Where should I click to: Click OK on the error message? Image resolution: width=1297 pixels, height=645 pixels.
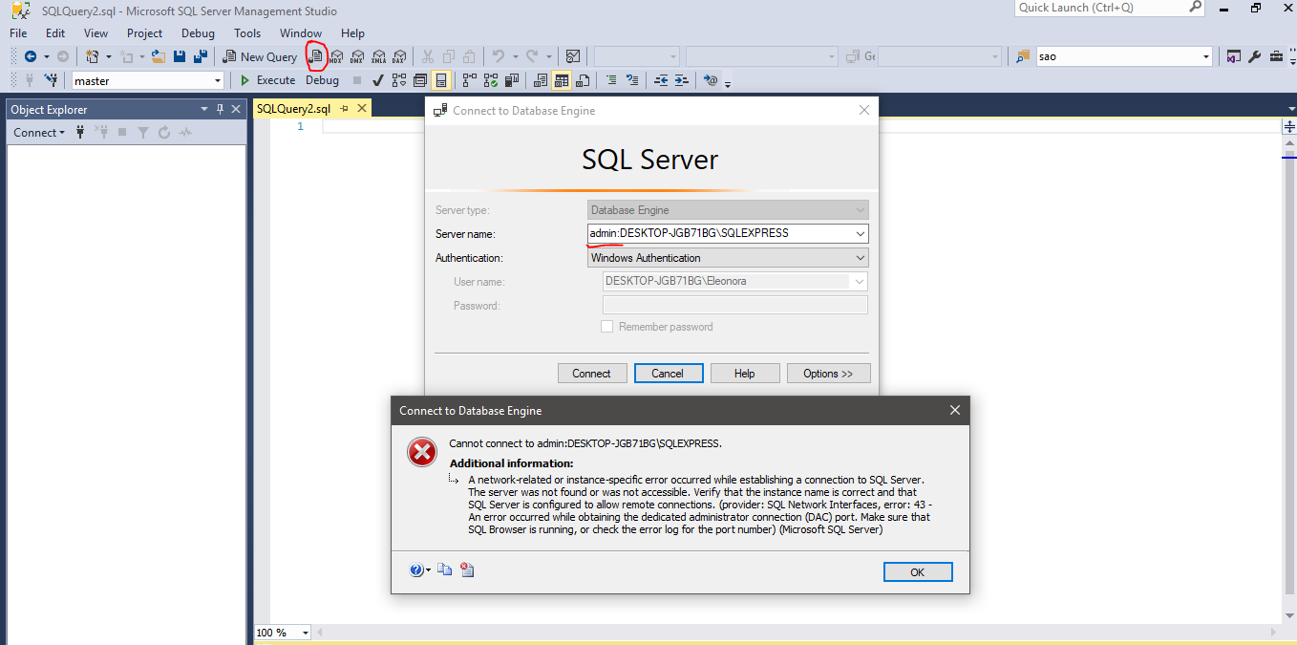pos(918,572)
